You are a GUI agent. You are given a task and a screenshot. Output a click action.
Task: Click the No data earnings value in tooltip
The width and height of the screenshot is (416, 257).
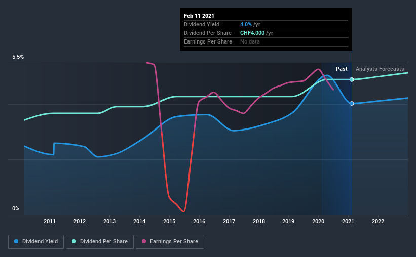(x=250, y=41)
